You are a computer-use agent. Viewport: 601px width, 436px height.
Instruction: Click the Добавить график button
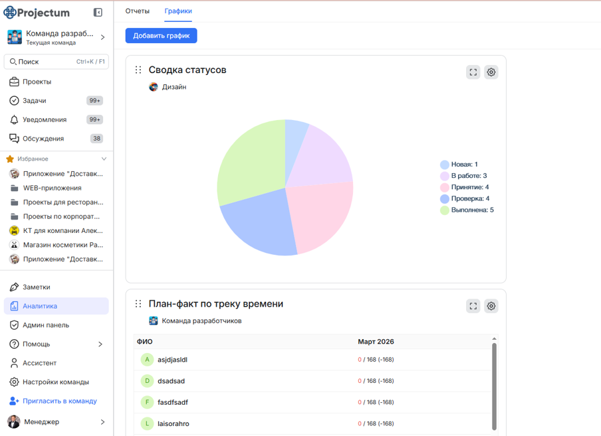(162, 36)
